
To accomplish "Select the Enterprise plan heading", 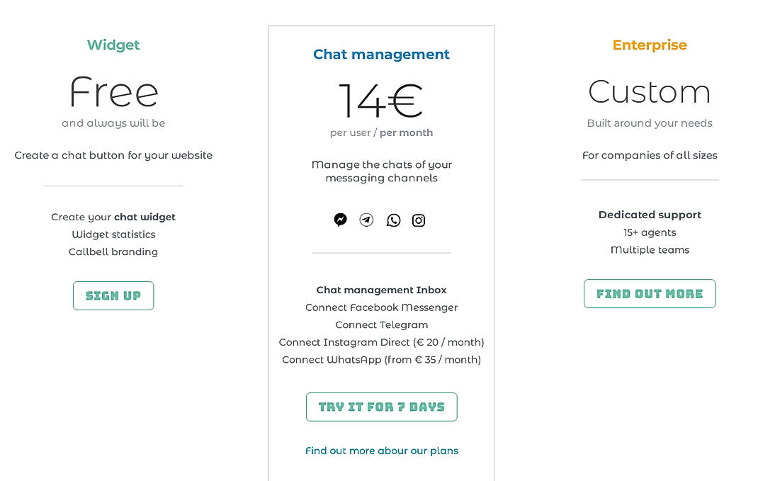I will point(650,45).
